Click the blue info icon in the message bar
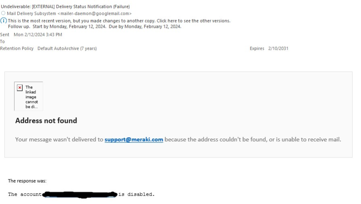This screenshot has height=204, width=361. [x=3, y=21]
